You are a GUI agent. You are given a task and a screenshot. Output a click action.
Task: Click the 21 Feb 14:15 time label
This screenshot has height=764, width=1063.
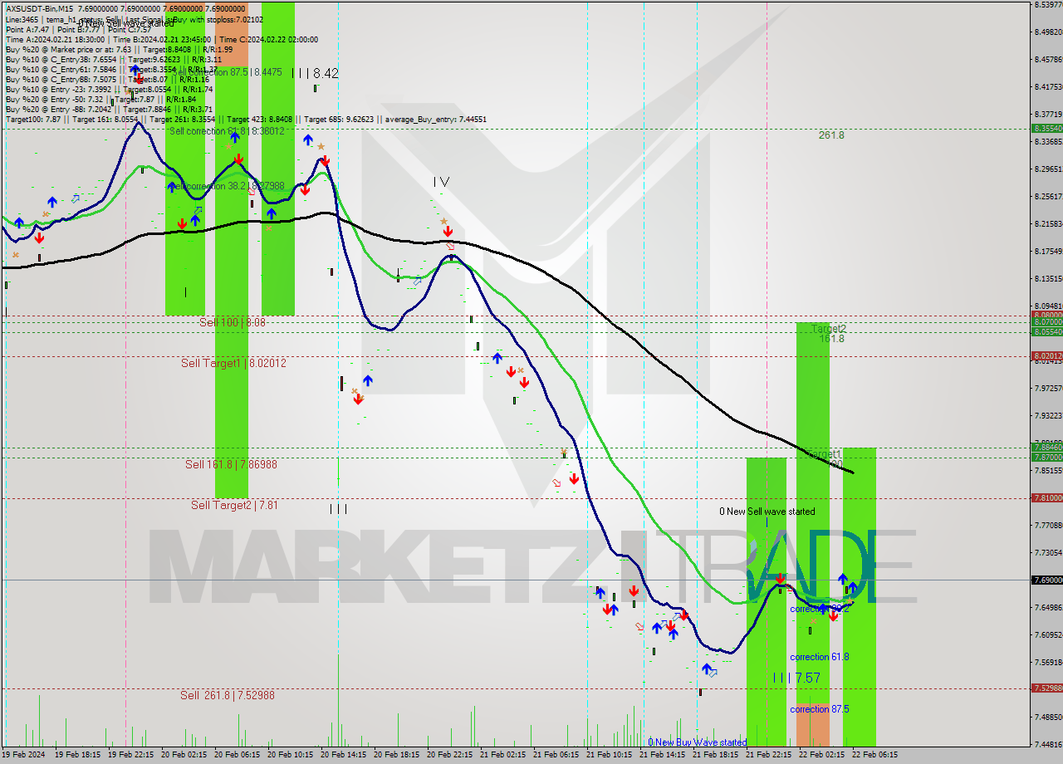[662, 755]
